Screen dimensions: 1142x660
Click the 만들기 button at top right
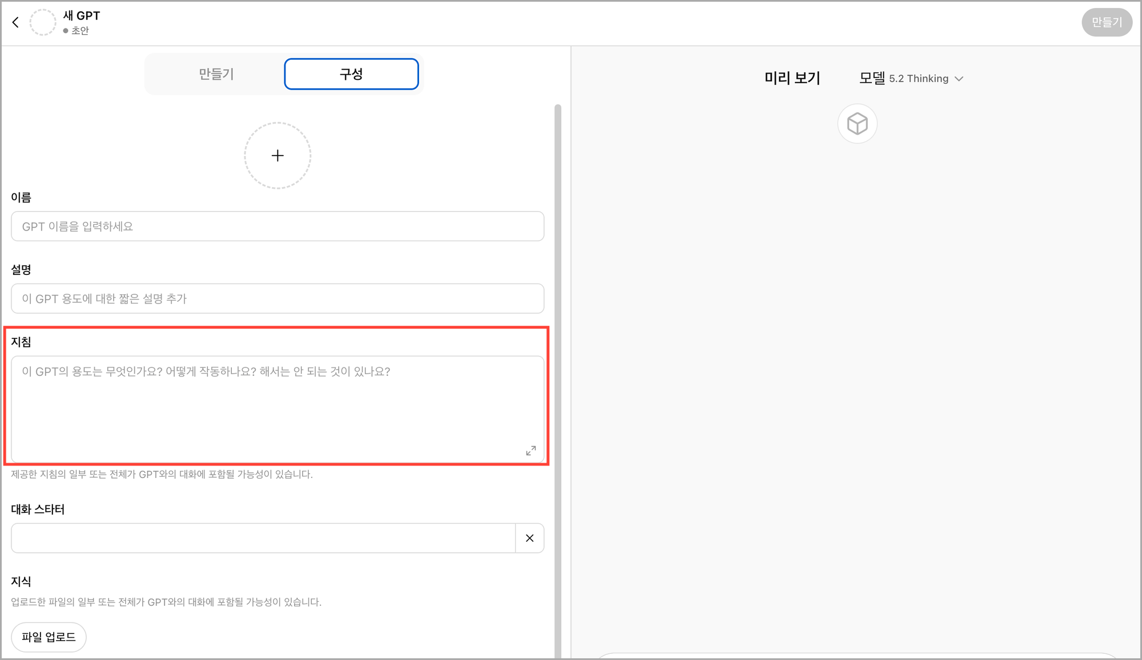coord(1106,22)
